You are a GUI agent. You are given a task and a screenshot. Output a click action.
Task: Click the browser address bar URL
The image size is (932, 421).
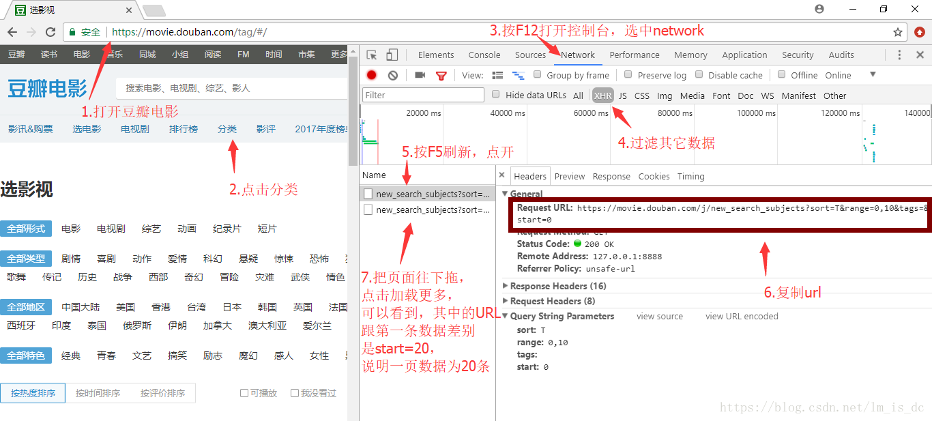(x=189, y=32)
